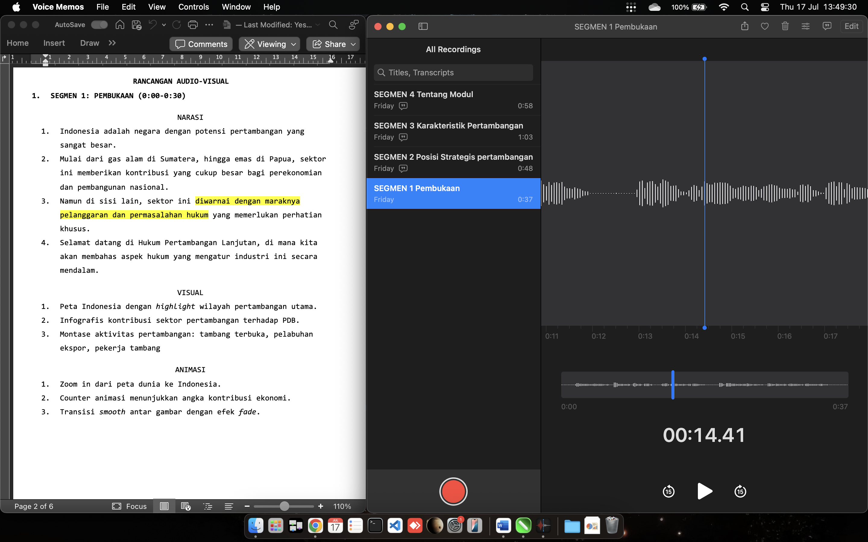The image size is (868, 542).
Task: Switch to the Insert ribbon tab
Action: (x=54, y=43)
